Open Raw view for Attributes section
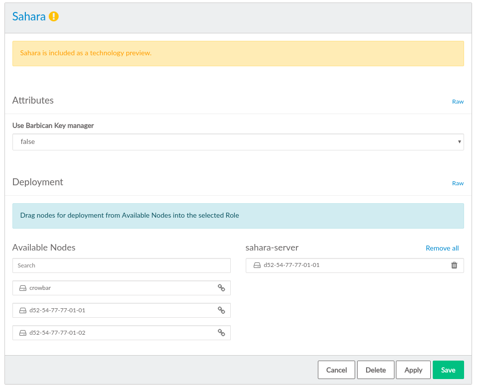Image resolution: width=478 pixels, height=388 pixels. (458, 102)
